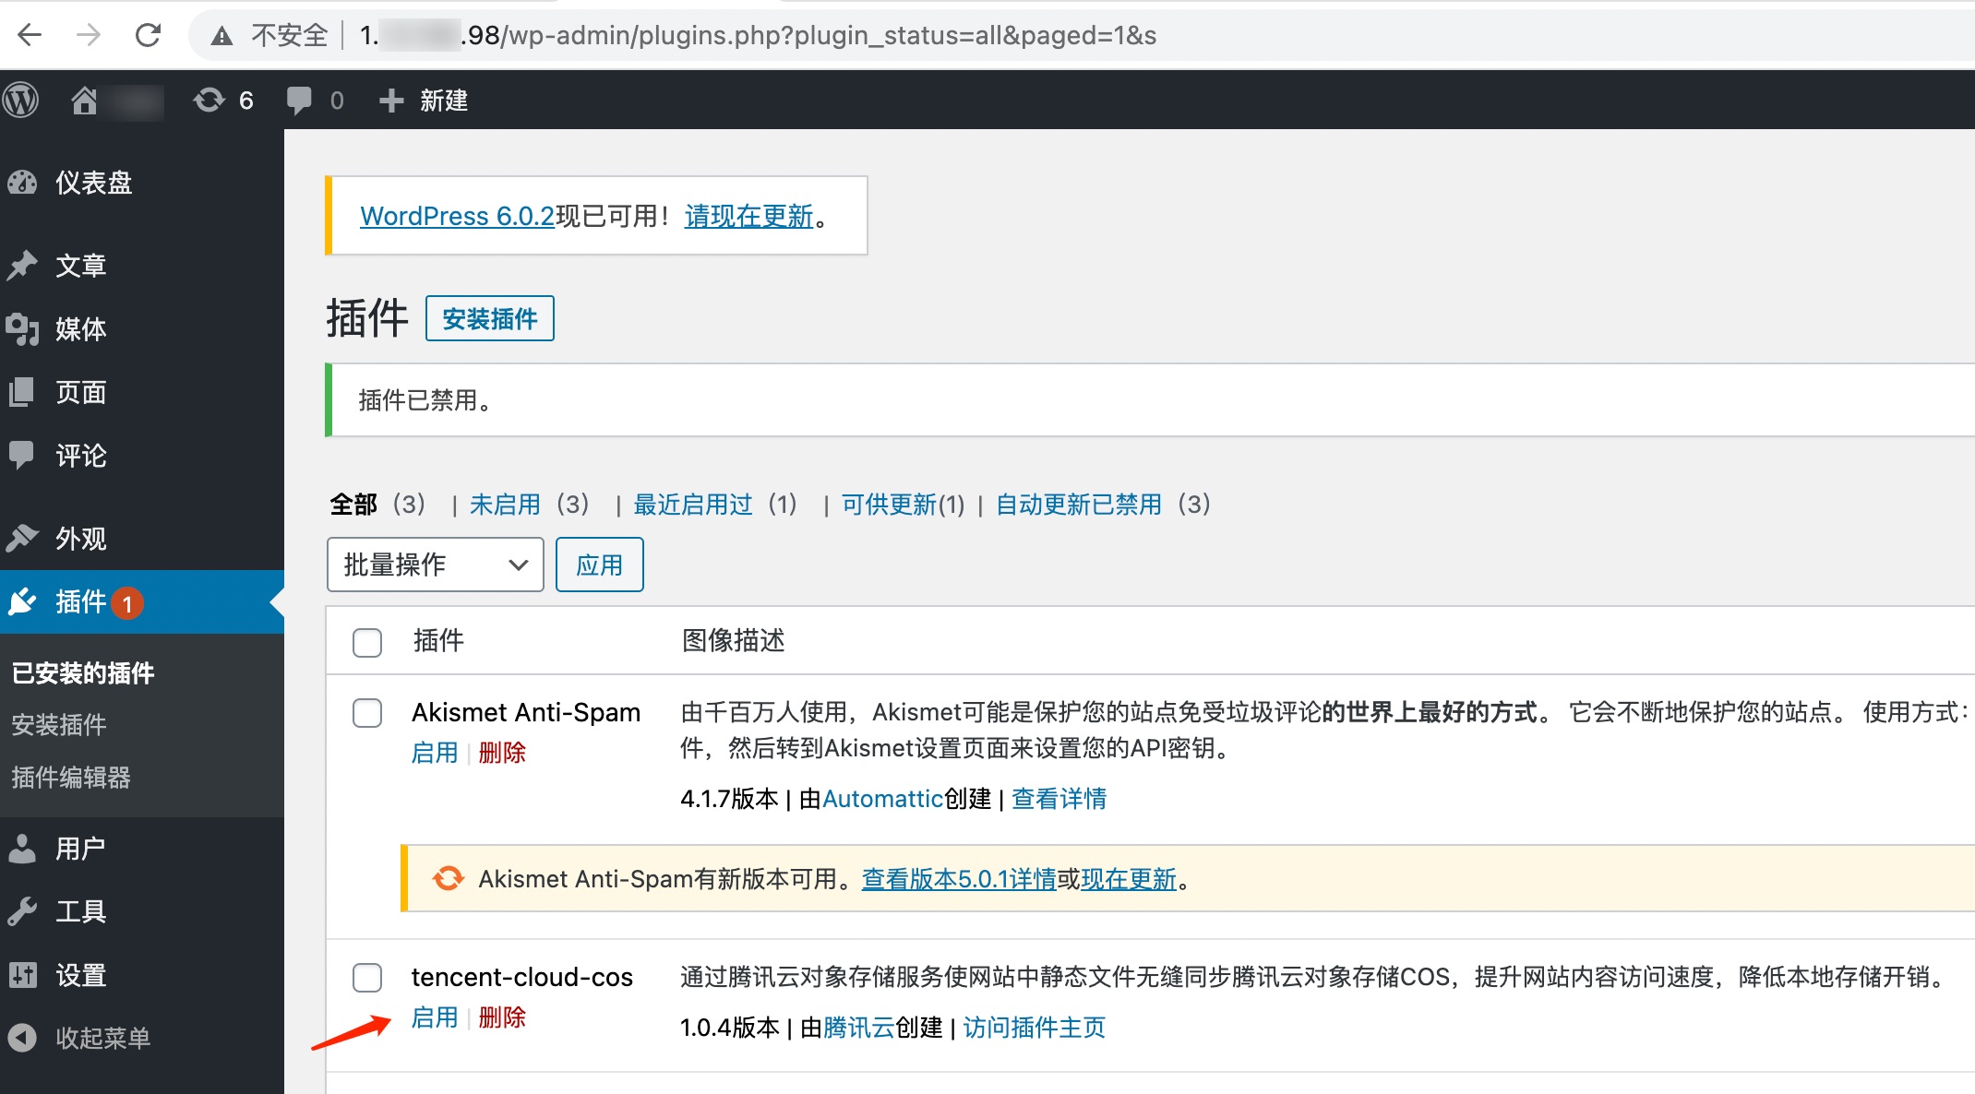Toggle select-all plugins checkbox in header
The width and height of the screenshot is (1975, 1094).
coord(367,642)
